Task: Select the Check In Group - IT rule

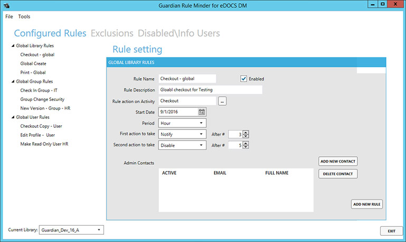Action: pos(39,90)
